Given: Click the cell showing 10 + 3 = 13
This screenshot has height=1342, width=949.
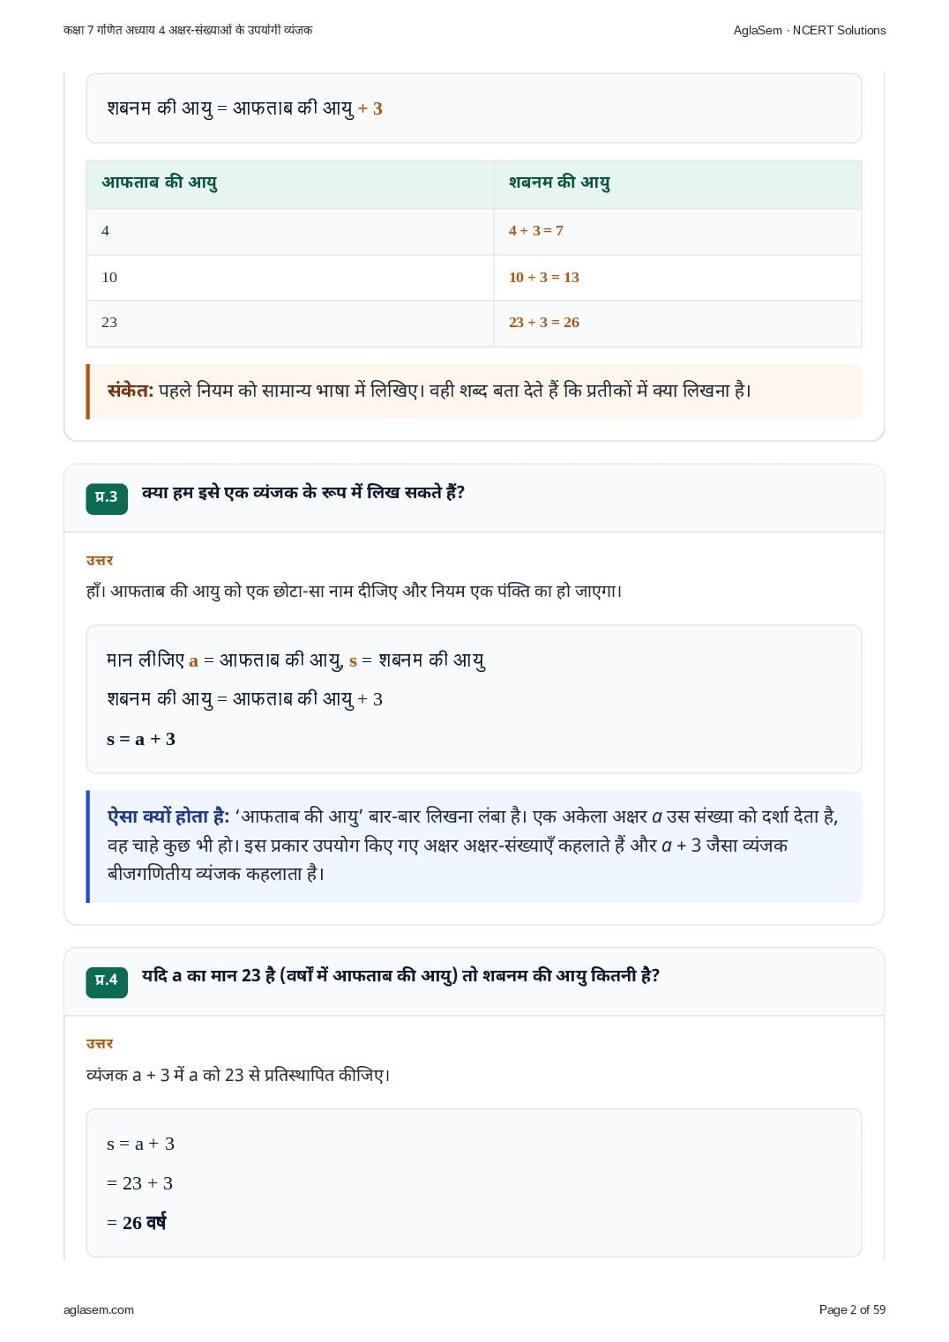Looking at the screenshot, I should [677, 278].
